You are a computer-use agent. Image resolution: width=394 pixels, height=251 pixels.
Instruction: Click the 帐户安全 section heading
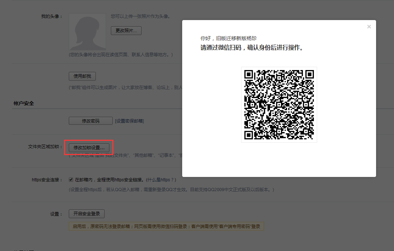[x=24, y=103]
